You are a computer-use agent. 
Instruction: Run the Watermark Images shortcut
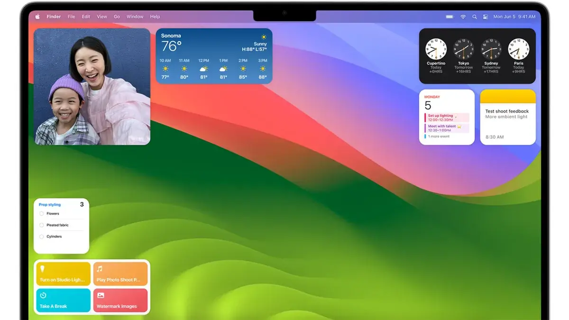pyautogui.click(x=121, y=300)
